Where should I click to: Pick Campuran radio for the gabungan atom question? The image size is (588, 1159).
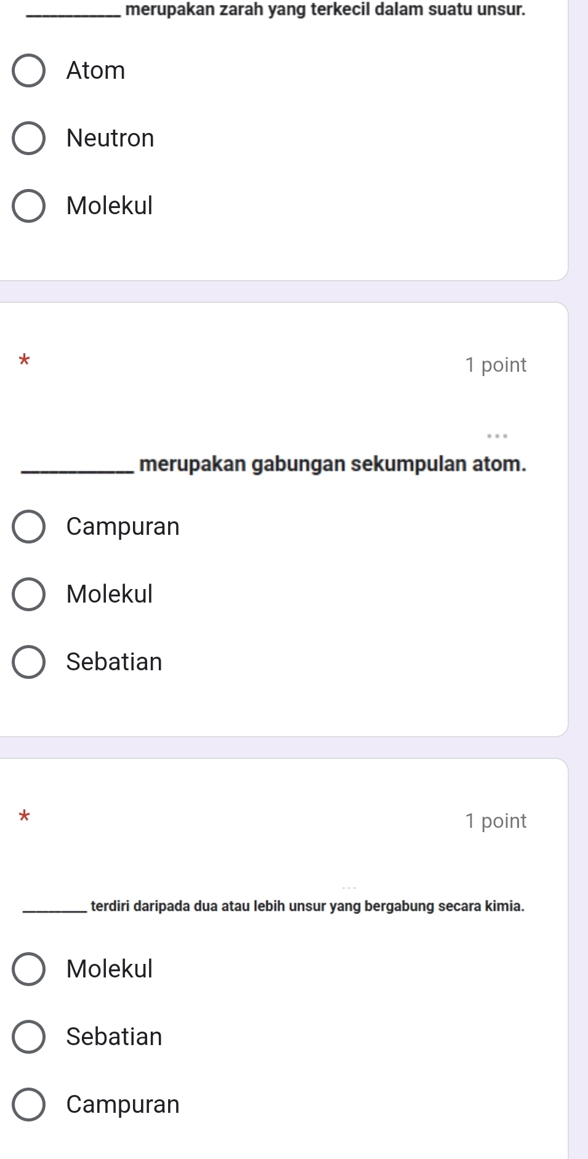(x=28, y=527)
